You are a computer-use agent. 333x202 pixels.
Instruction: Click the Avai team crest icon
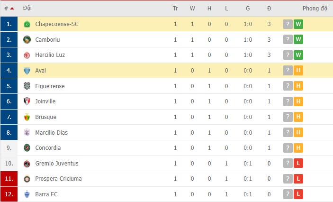pyautogui.click(x=27, y=71)
